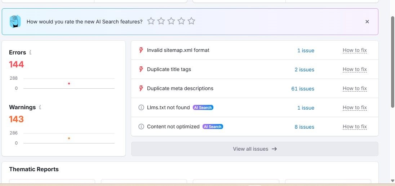Click How to fix for Duplicate title tags
The width and height of the screenshot is (395, 186).
coord(355,69)
